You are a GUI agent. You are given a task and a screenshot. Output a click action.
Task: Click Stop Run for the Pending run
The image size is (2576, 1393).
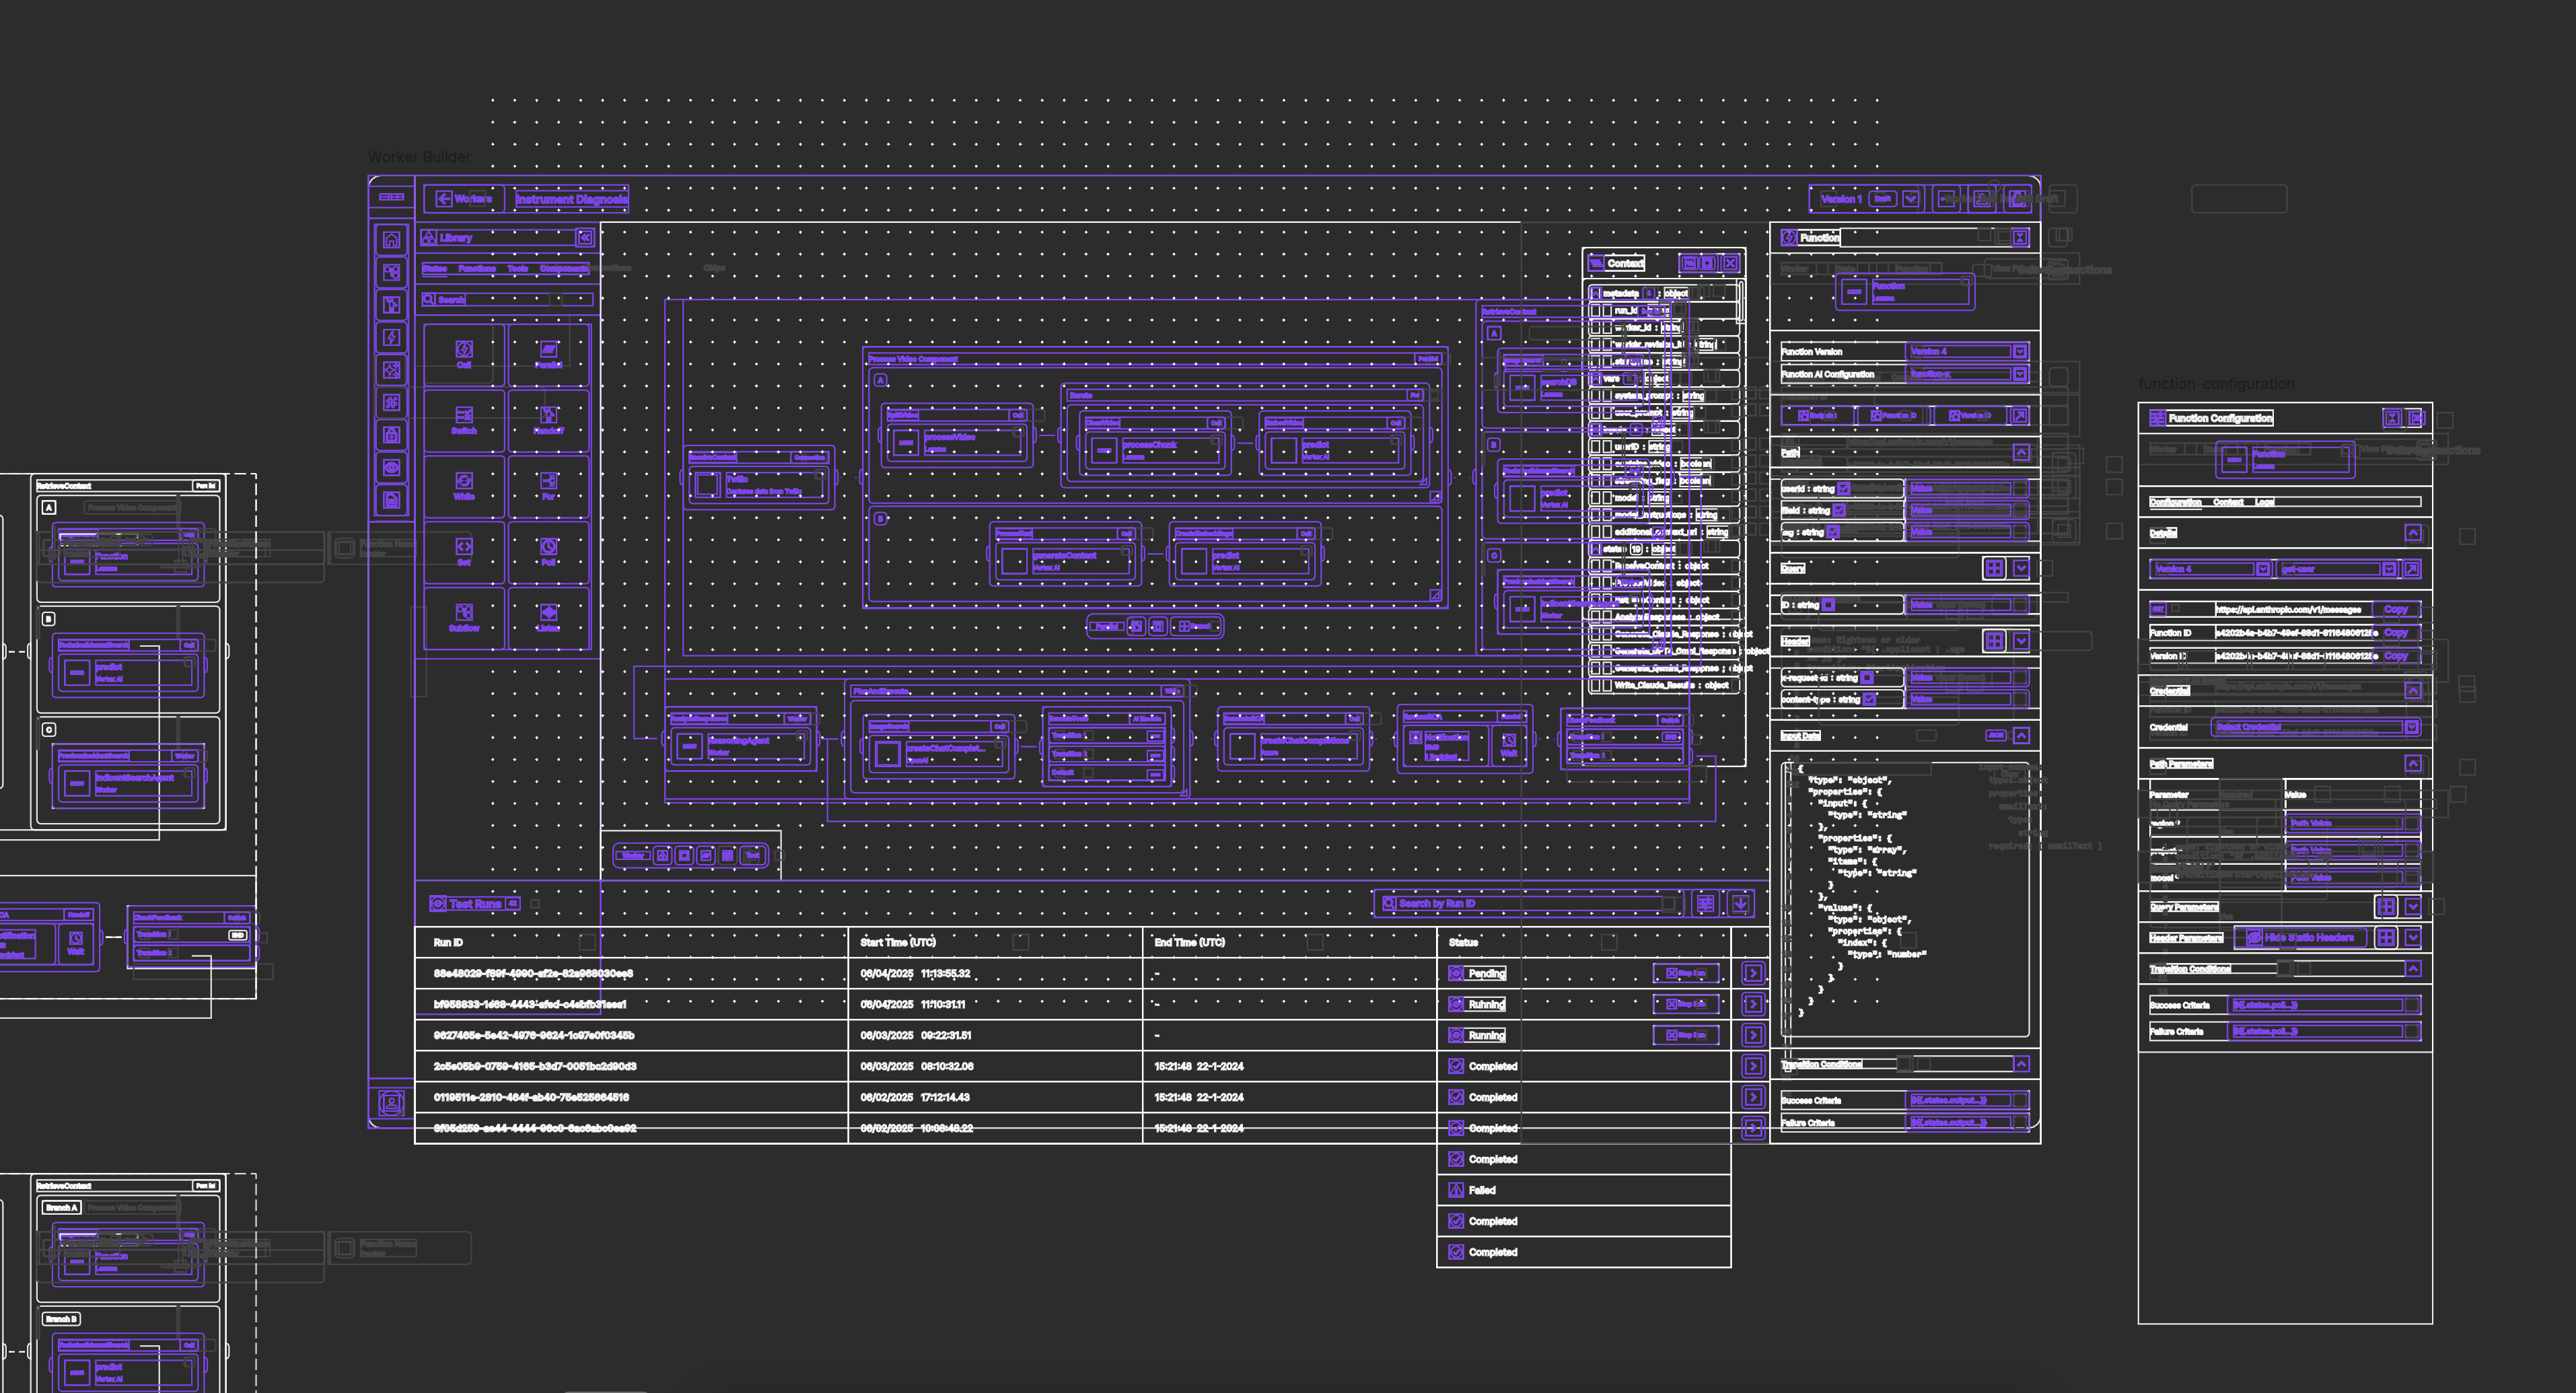click(x=1686, y=973)
